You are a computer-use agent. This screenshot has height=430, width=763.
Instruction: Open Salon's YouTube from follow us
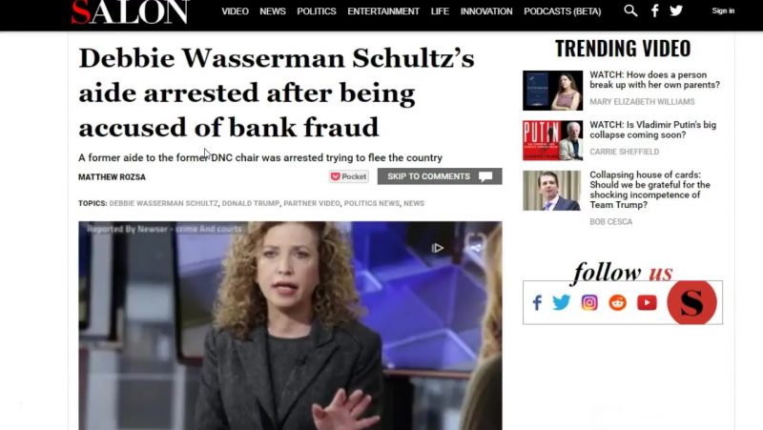[647, 302]
